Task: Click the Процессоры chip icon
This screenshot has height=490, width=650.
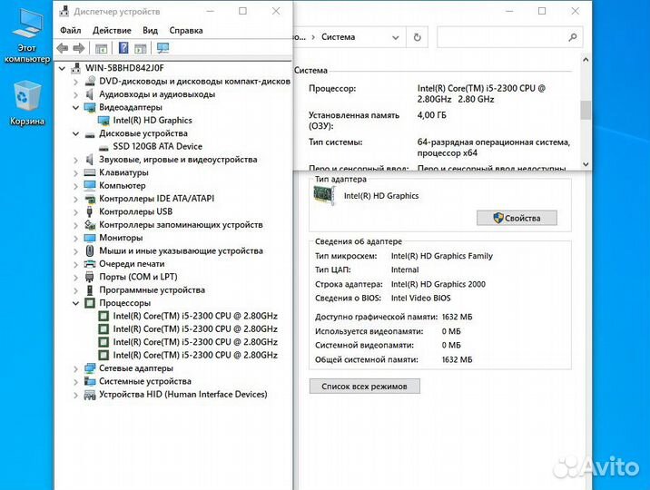Action: (90, 303)
